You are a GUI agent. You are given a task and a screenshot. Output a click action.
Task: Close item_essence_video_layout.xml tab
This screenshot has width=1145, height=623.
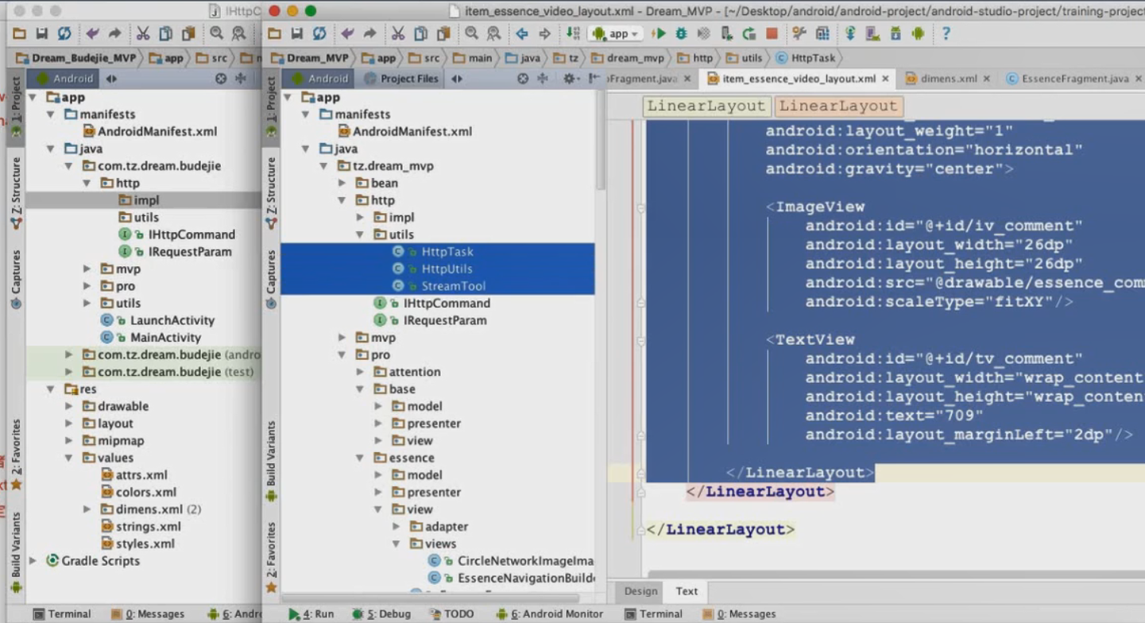pyautogui.click(x=885, y=79)
